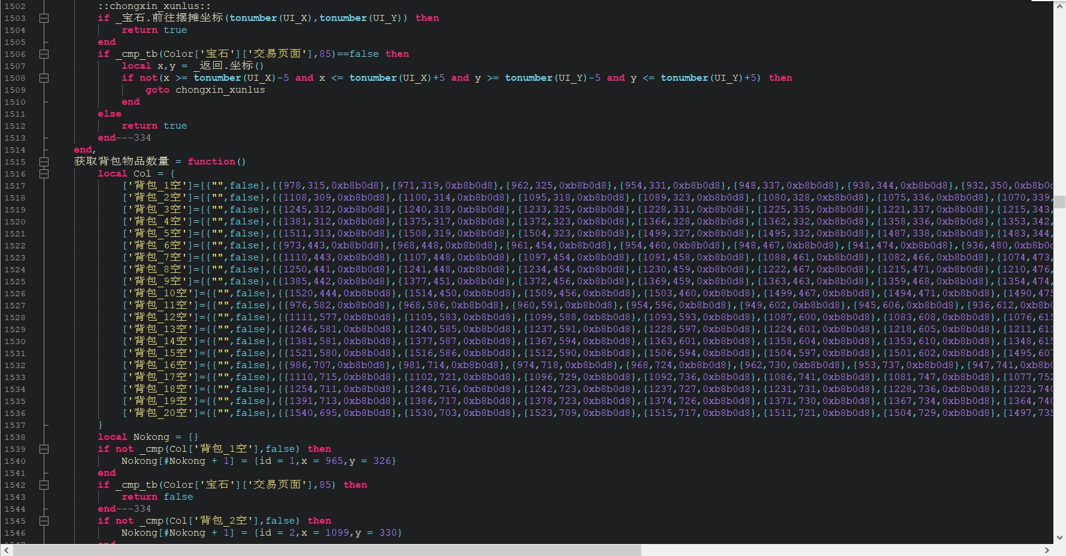The image size is (1066, 556).
Task: Click line number 1514 in the gutter
Action: click(x=15, y=150)
